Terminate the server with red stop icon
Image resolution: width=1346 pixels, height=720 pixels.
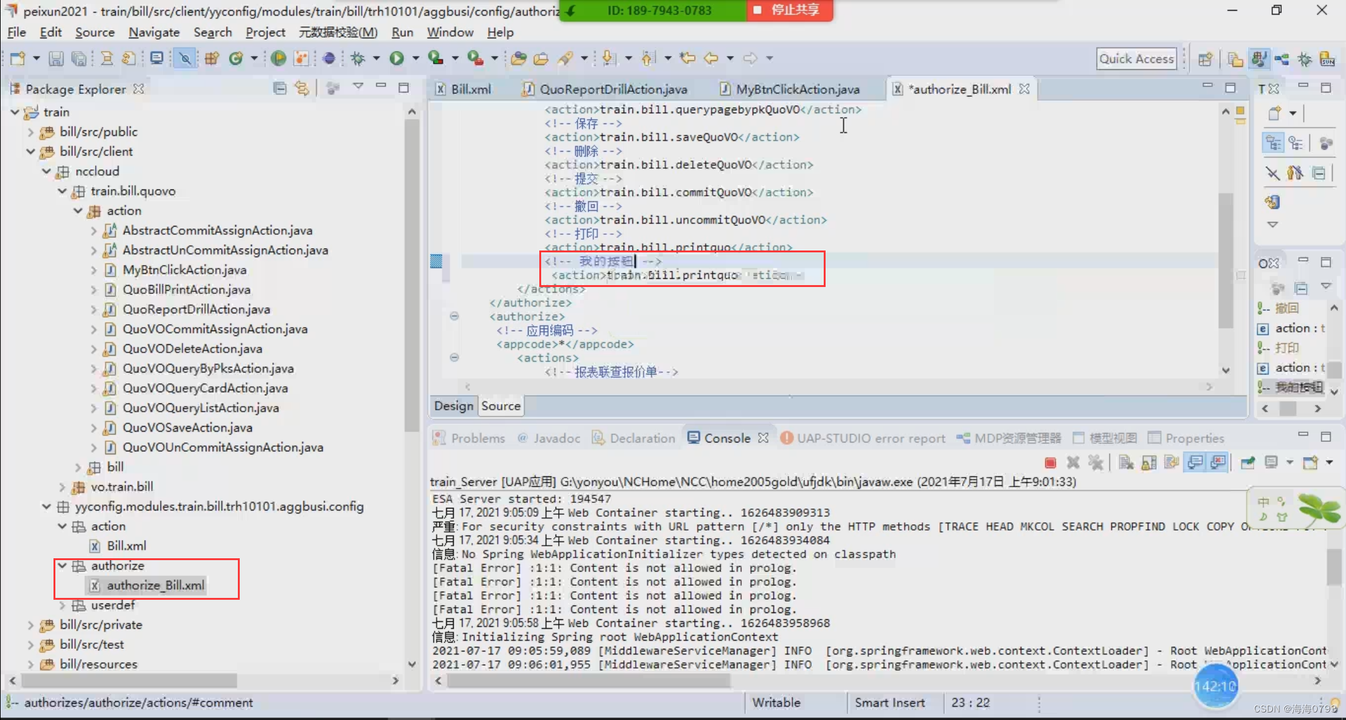click(1050, 463)
